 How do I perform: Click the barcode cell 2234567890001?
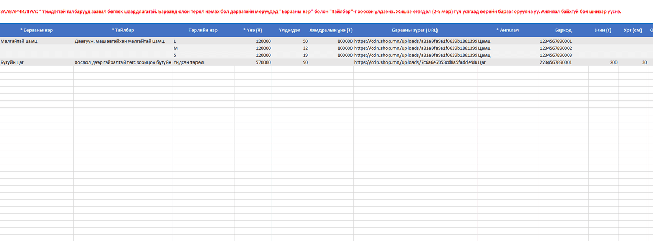pos(556,62)
